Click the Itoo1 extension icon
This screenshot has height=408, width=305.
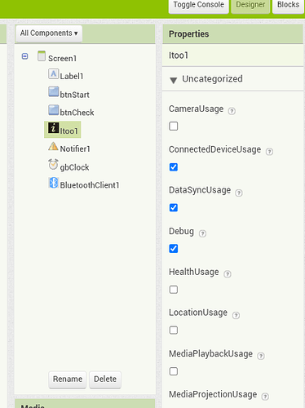pyautogui.click(x=53, y=128)
